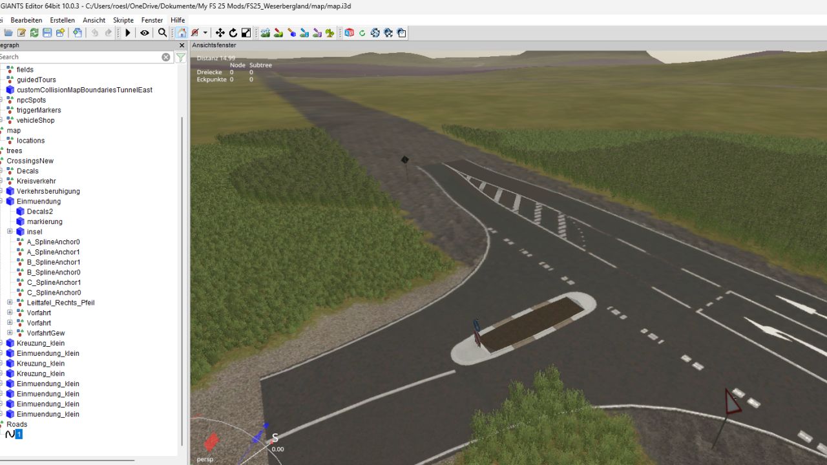827x465 pixels.
Task: Reload the scene with green arrows icon
Action: (x=34, y=33)
